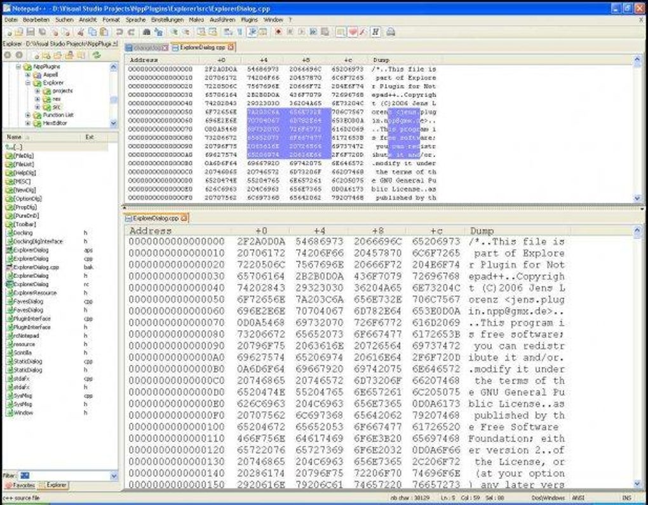Expand the Function List folder
The width and height of the screenshot is (648, 505).
pos(28,115)
